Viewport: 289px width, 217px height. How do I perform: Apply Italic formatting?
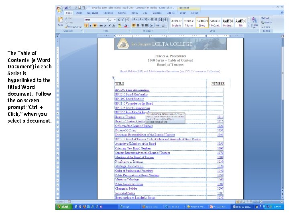click(x=90, y=25)
